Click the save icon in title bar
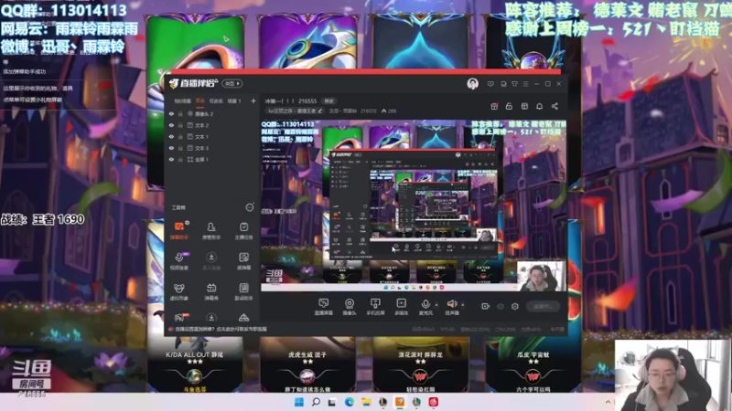This screenshot has height=411, width=732. 502,84
